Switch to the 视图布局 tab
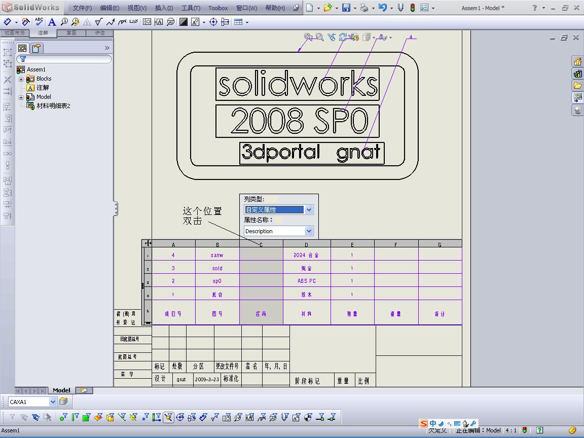Image resolution: width=584 pixels, height=438 pixels. pos(15,33)
